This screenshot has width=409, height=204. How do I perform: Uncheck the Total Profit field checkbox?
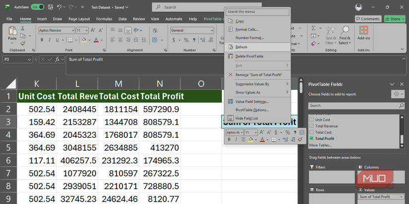pyautogui.click(x=311, y=138)
